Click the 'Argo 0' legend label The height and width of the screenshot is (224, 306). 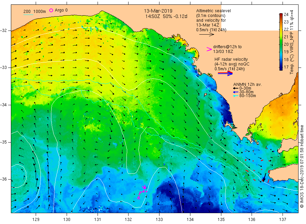pos(61,10)
